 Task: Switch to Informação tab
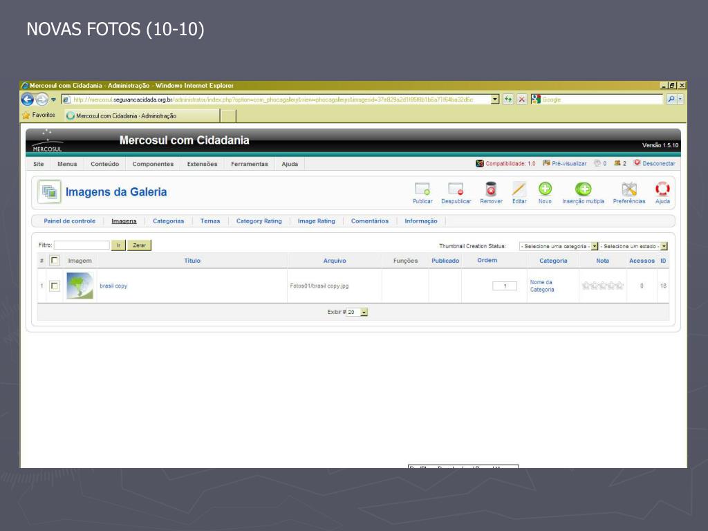point(421,221)
